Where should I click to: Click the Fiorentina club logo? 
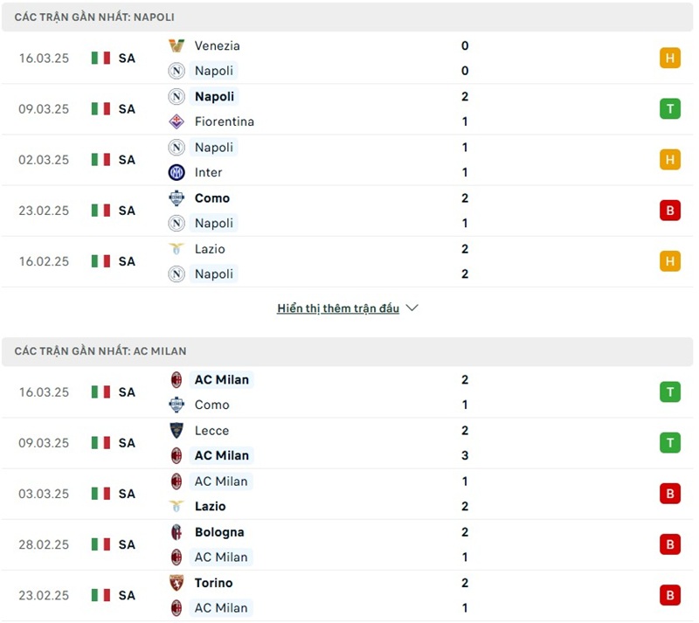pyautogui.click(x=176, y=121)
